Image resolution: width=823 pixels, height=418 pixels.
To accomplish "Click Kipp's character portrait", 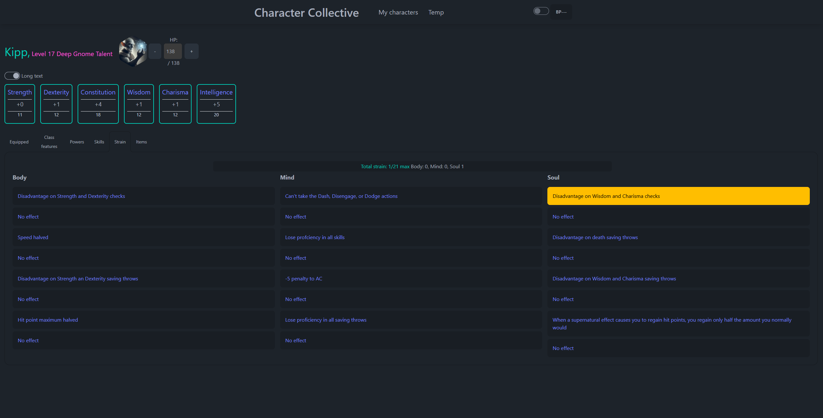I will click(x=132, y=51).
